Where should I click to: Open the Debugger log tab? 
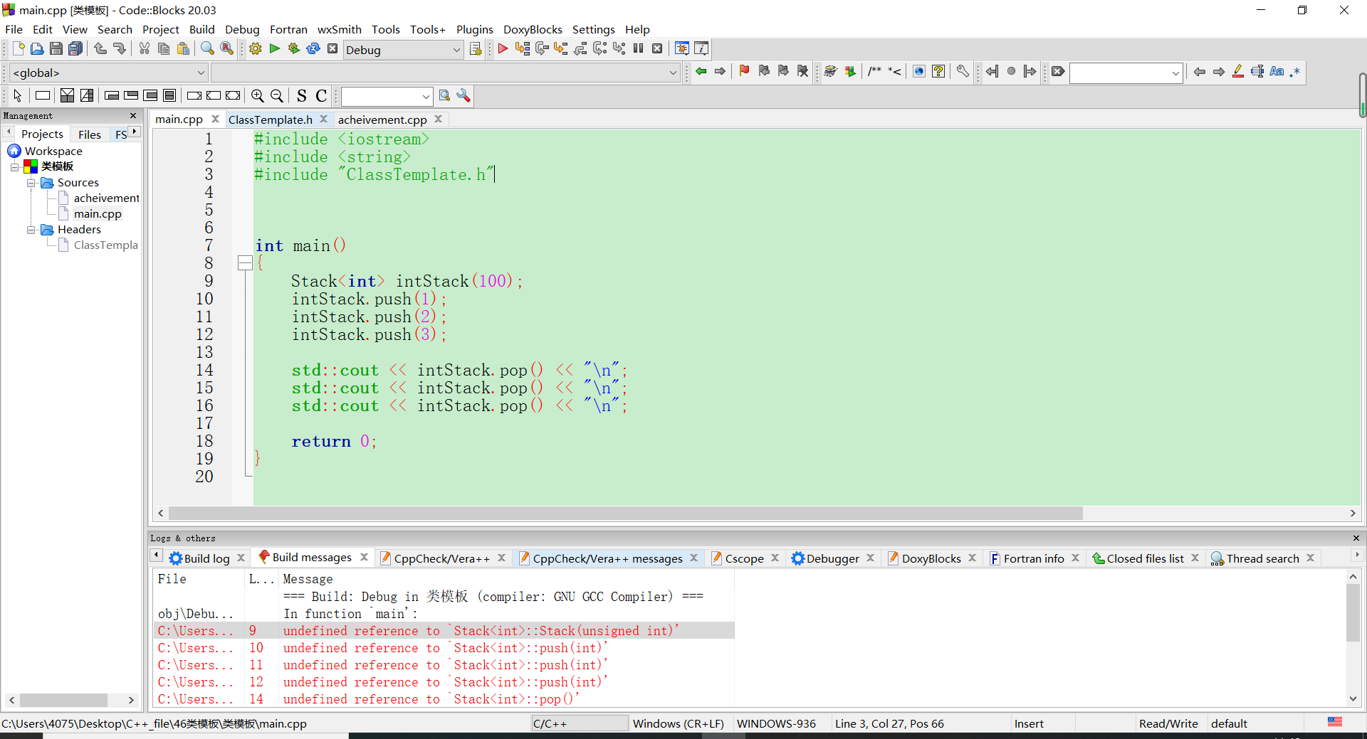(x=832, y=558)
